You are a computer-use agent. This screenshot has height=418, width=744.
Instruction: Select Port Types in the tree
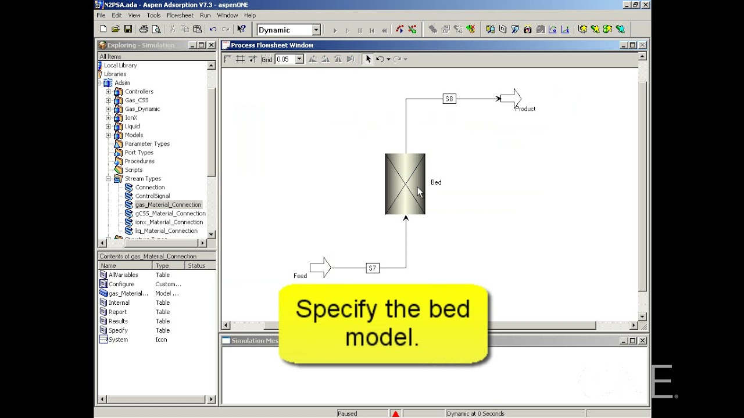coord(139,153)
